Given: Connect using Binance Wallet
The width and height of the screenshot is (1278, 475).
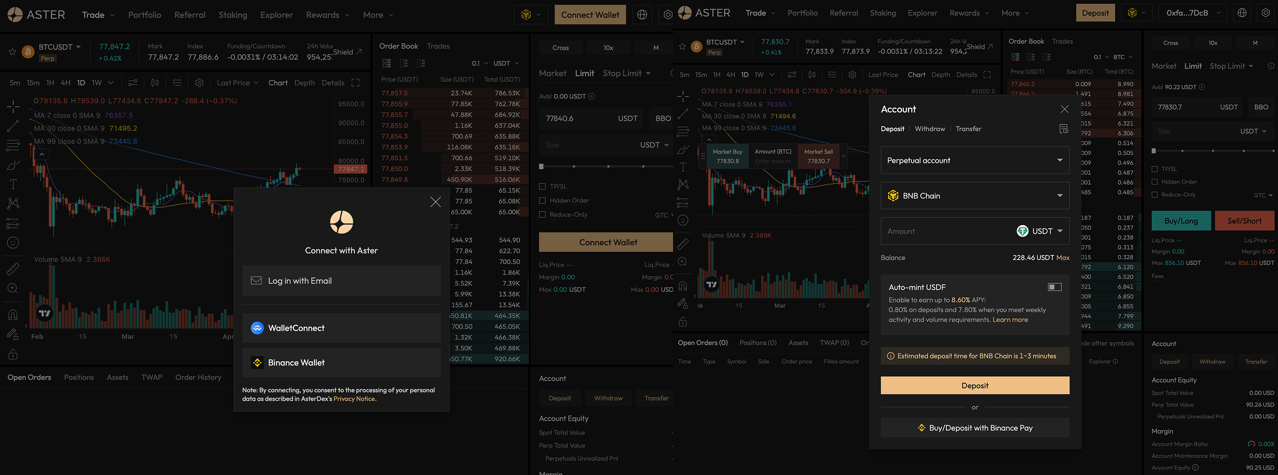Looking at the screenshot, I should [341, 363].
